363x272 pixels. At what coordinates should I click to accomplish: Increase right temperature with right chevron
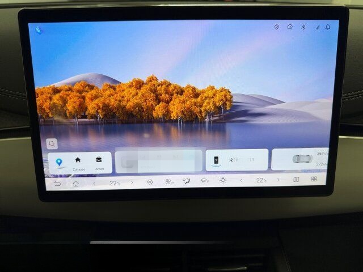pyautogui.click(x=278, y=180)
